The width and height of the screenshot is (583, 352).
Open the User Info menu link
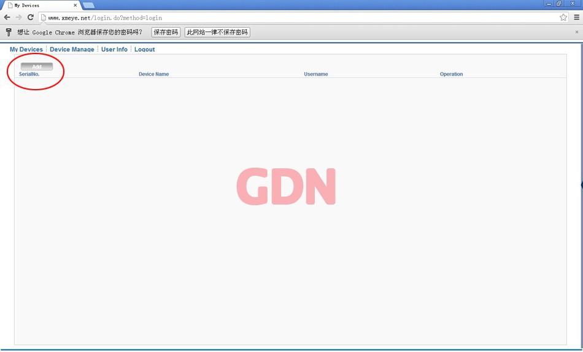tap(114, 49)
